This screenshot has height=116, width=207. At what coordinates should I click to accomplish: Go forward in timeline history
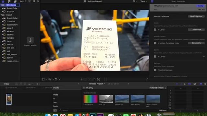coord(129,84)
